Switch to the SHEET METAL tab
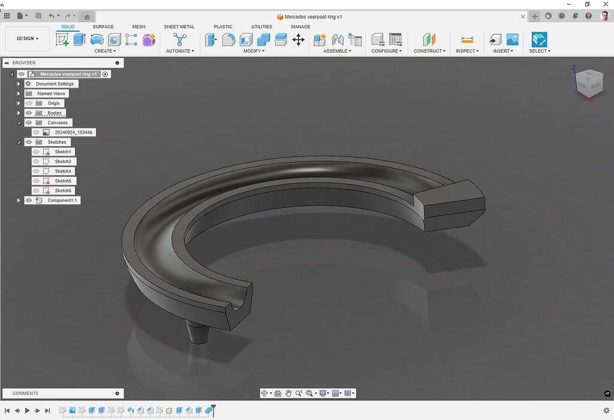Image resolution: width=614 pixels, height=420 pixels. 179,26
